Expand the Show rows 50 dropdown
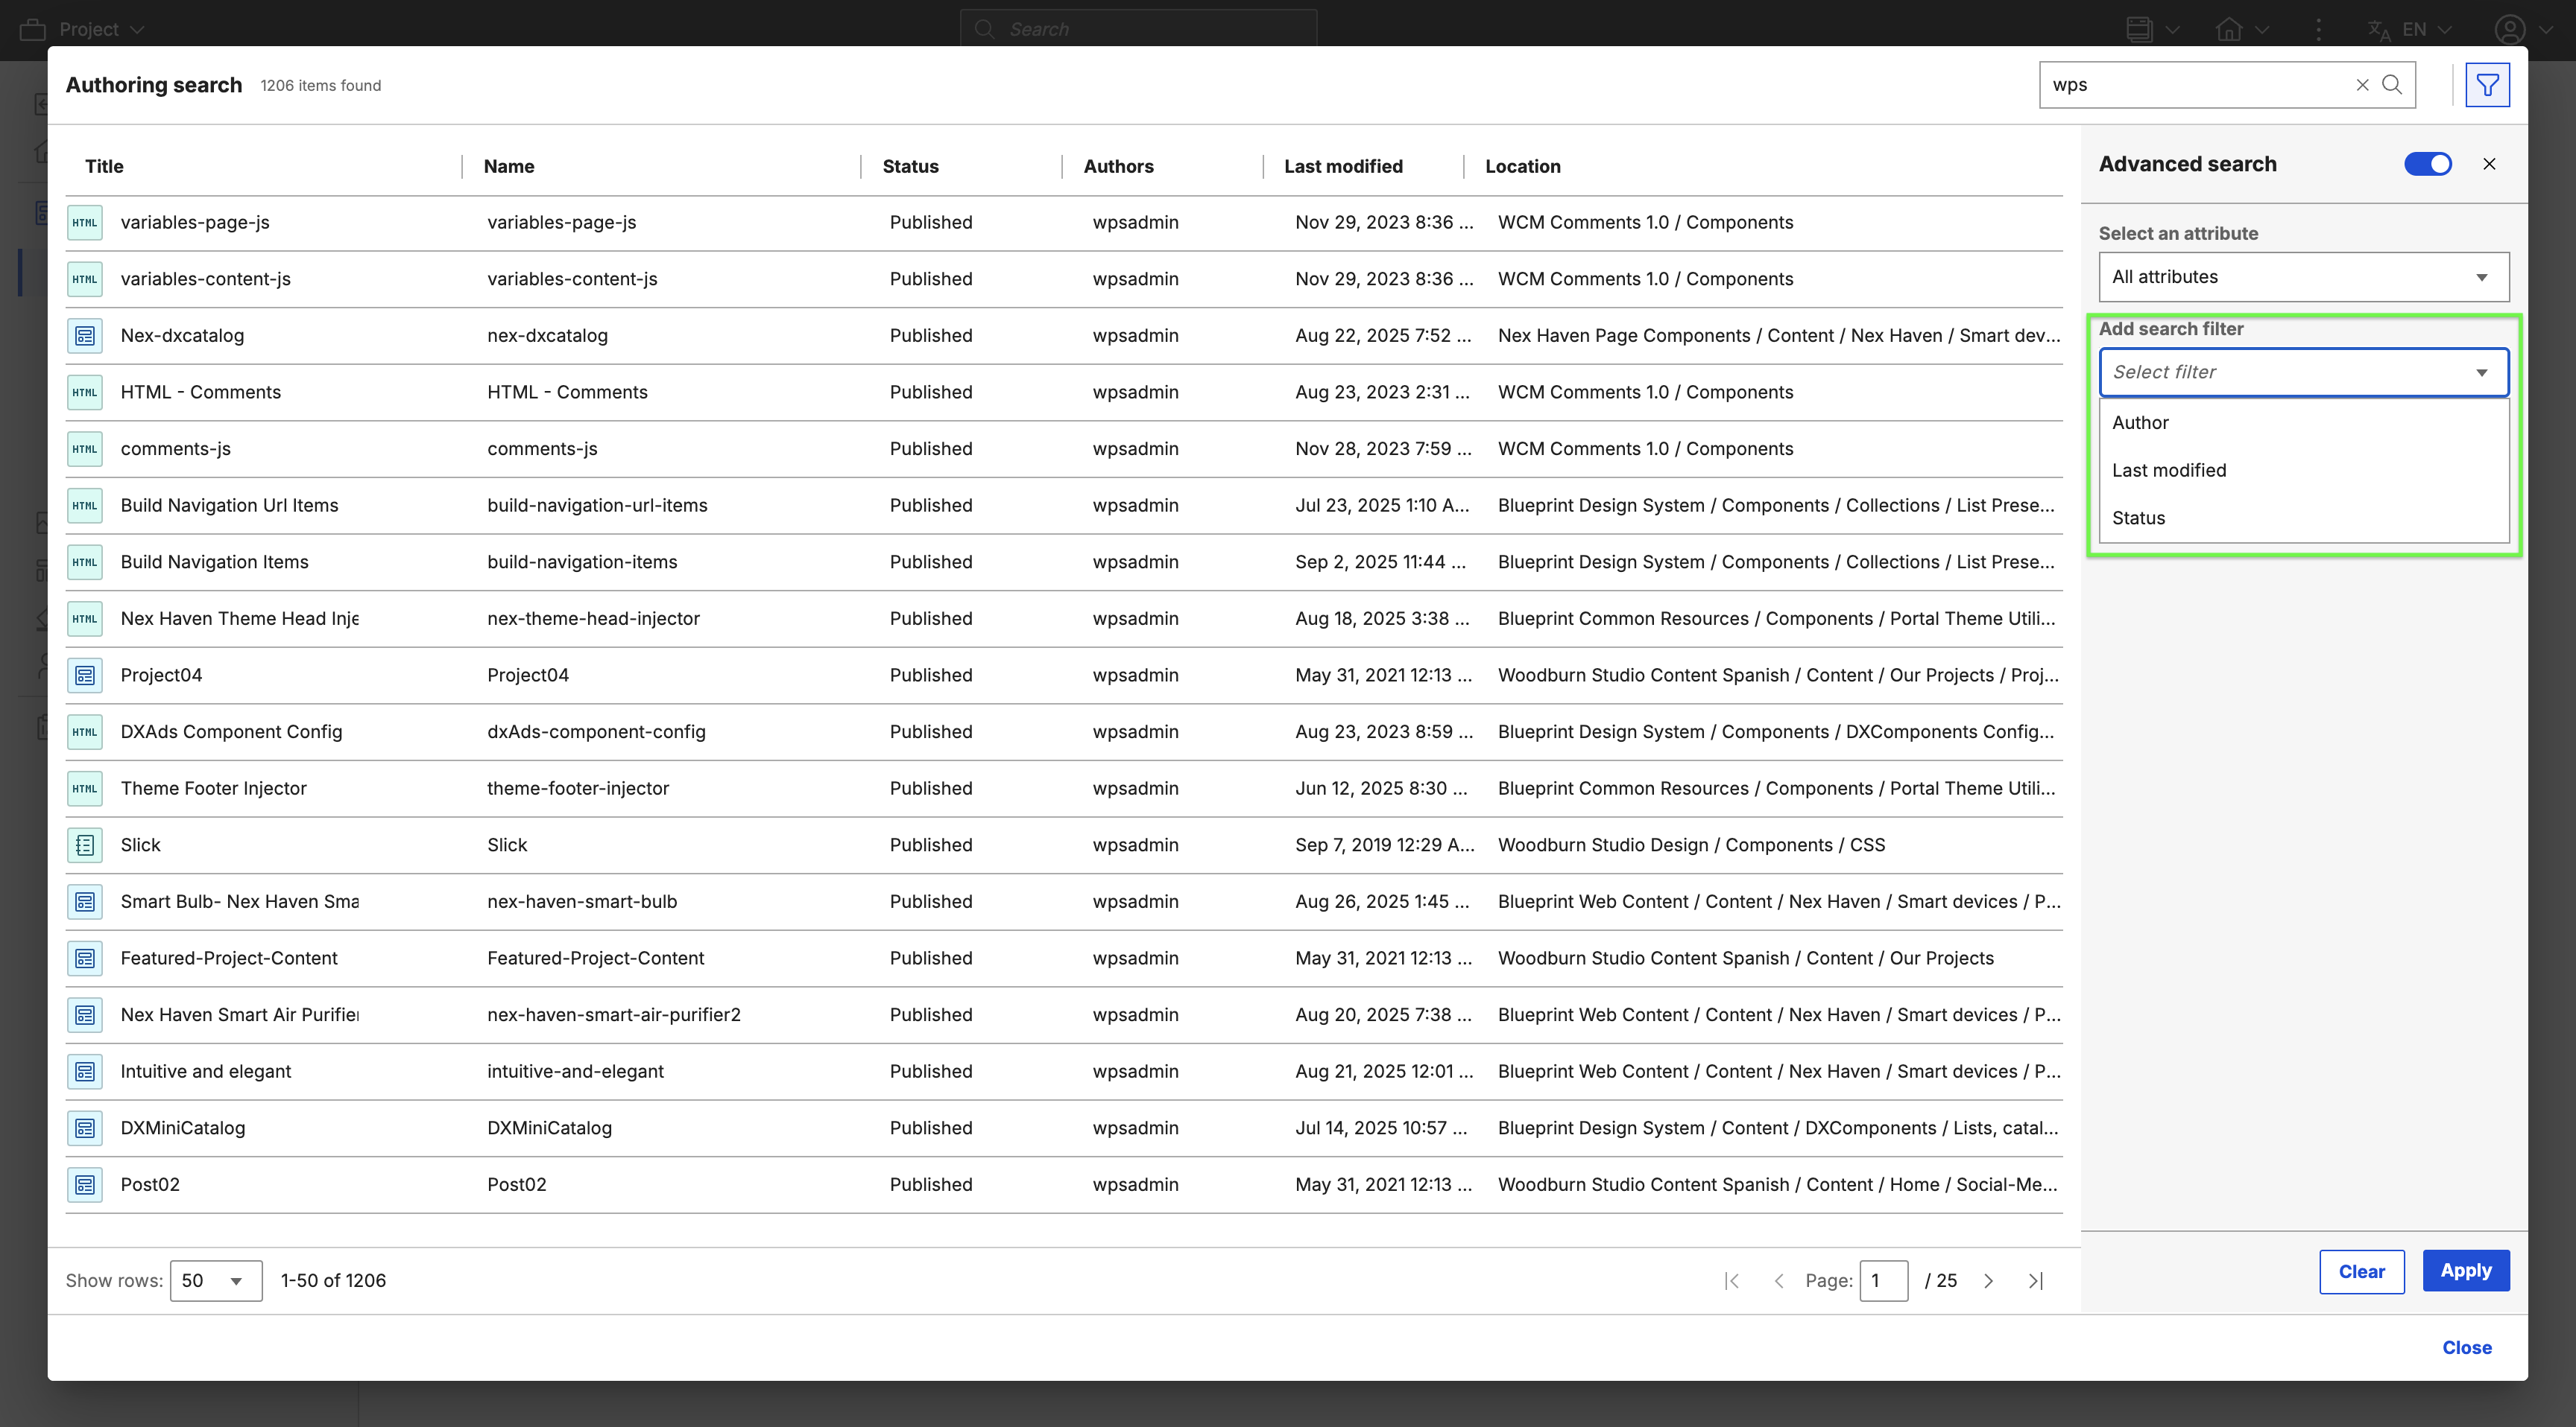The image size is (2576, 1427). [216, 1281]
